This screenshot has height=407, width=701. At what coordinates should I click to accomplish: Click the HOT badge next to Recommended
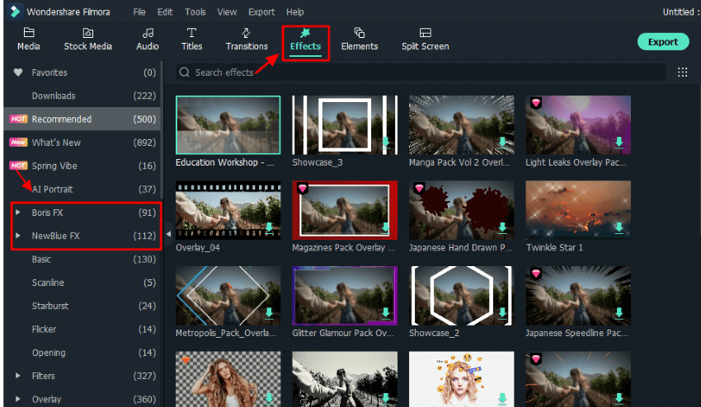pos(18,119)
